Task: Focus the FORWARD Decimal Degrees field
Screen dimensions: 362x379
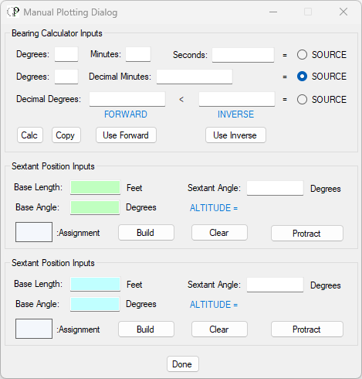Action: (x=127, y=99)
